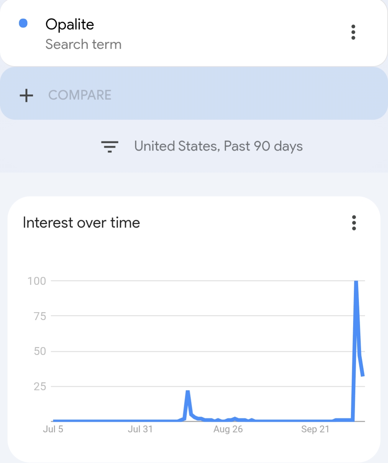This screenshot has width=388, height=463.
Task: Click the Sep 21 date label
Action: click(315, 429)
